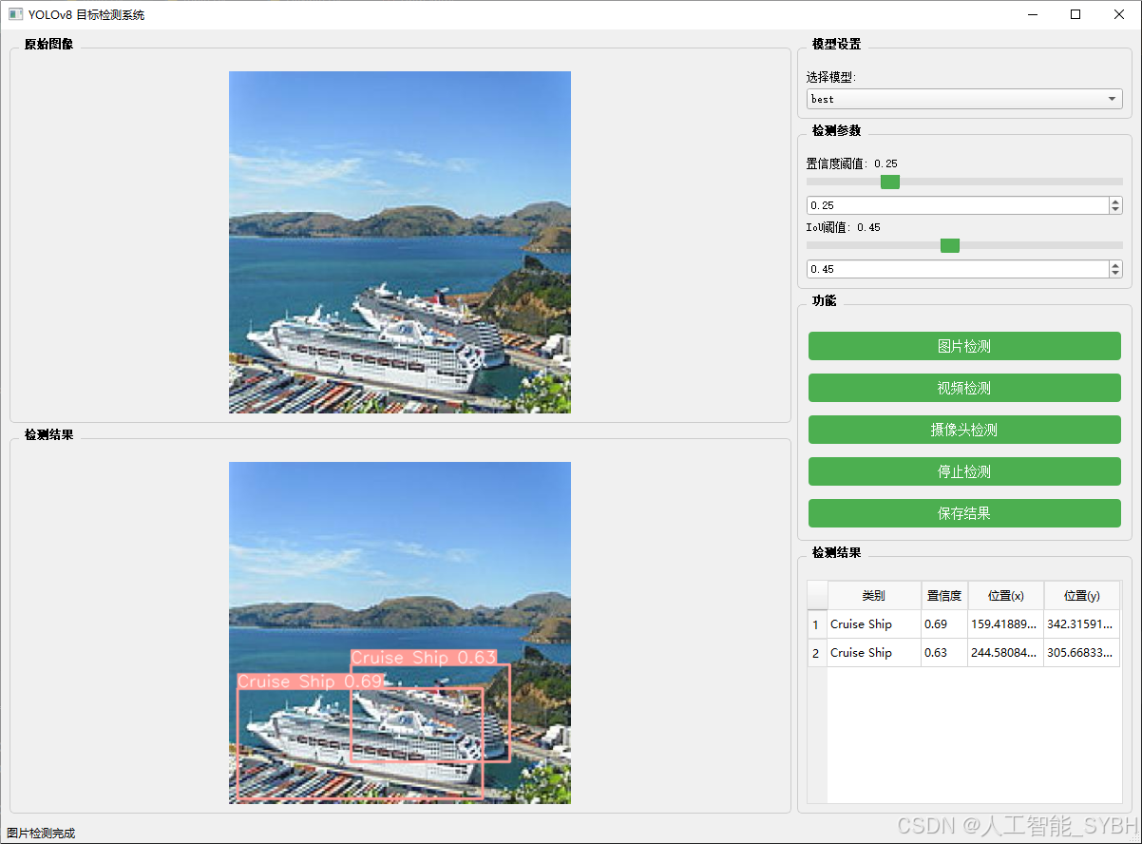Click the confidence cell 0.69

[944, 624]
